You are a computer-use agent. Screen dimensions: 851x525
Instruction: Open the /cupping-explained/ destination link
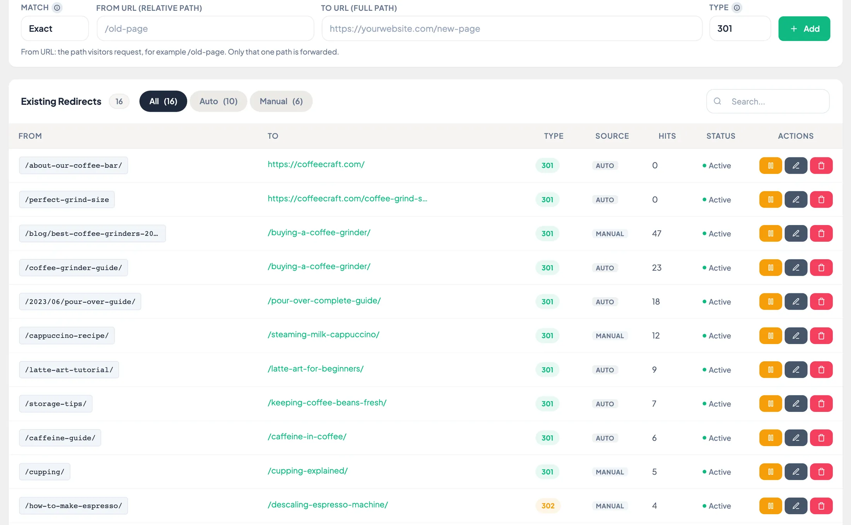pyautogui.click(x=308, y=470)
